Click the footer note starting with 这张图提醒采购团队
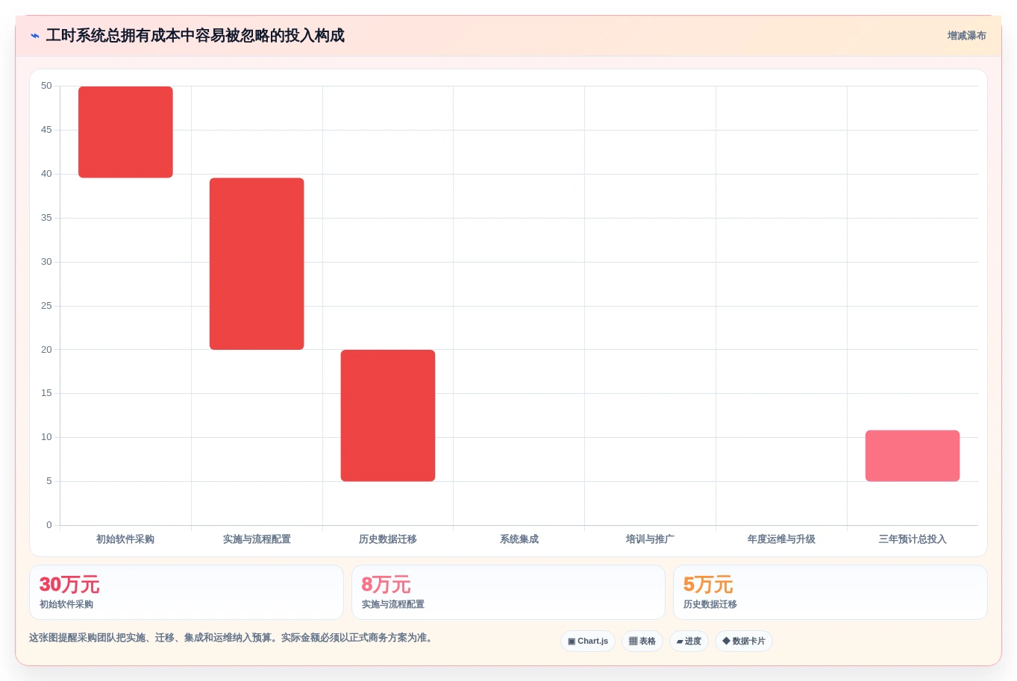1017x681 pixels. click(x=232, y=638)
